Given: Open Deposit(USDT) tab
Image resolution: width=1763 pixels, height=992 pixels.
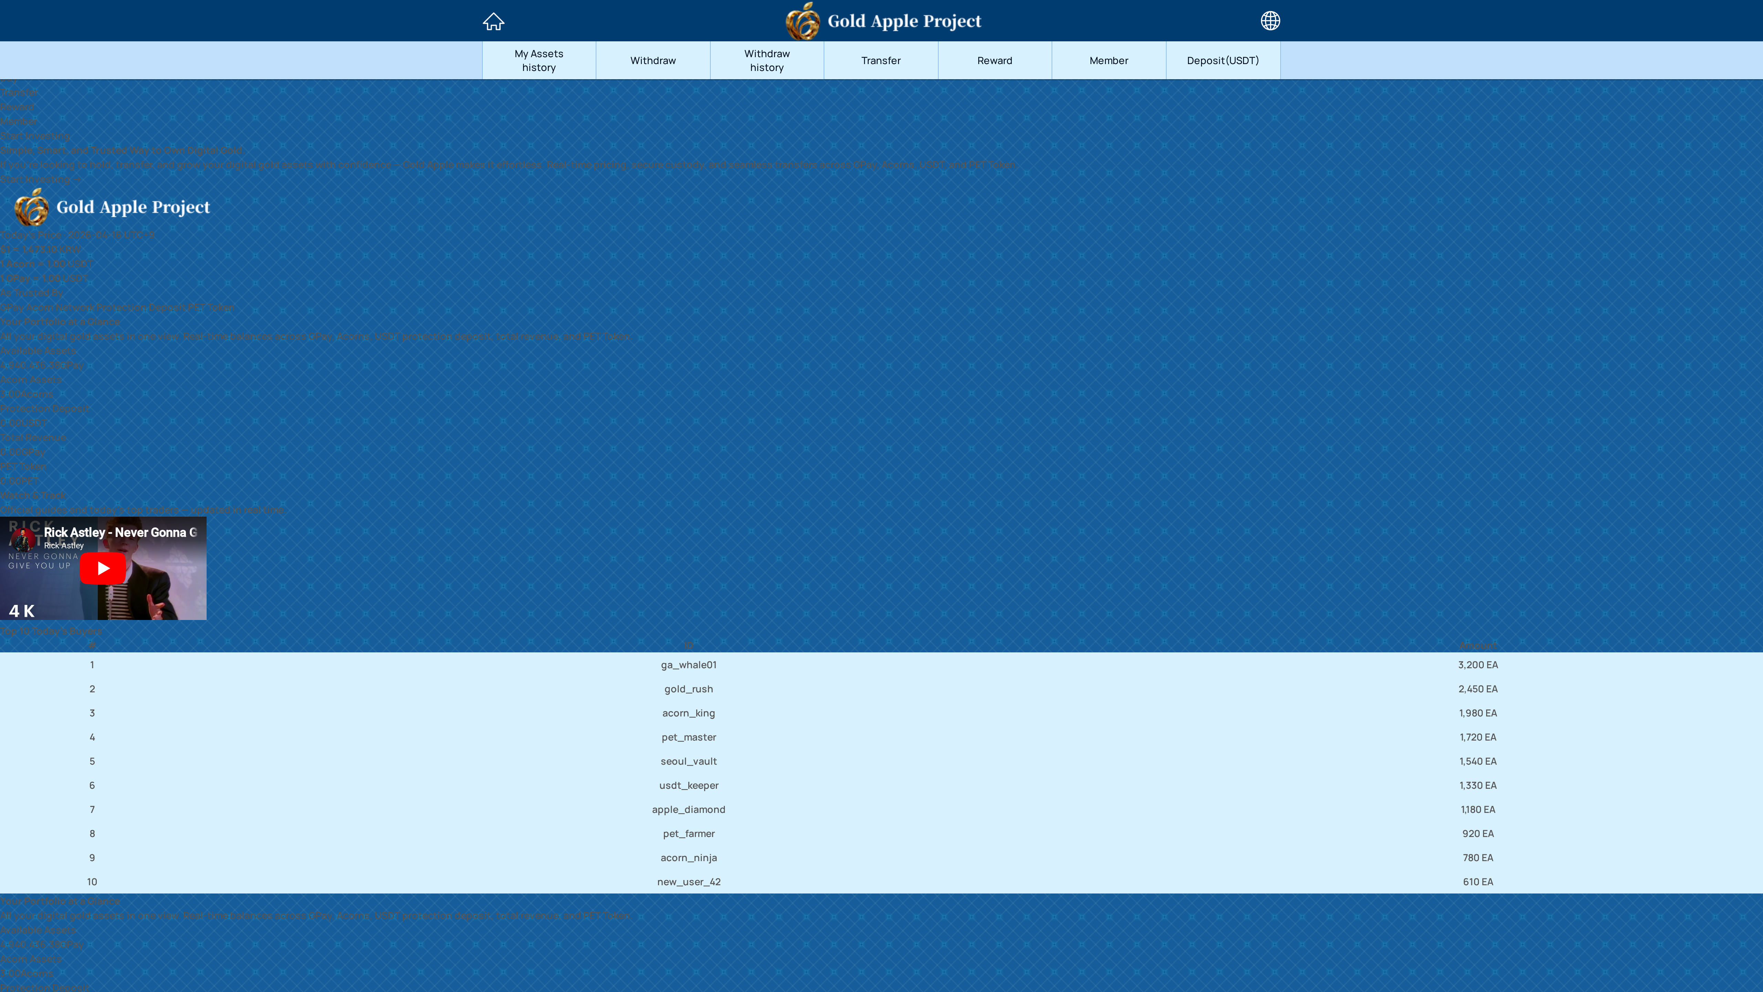Looking at the screenshot, I should (x=1222, y=60).
